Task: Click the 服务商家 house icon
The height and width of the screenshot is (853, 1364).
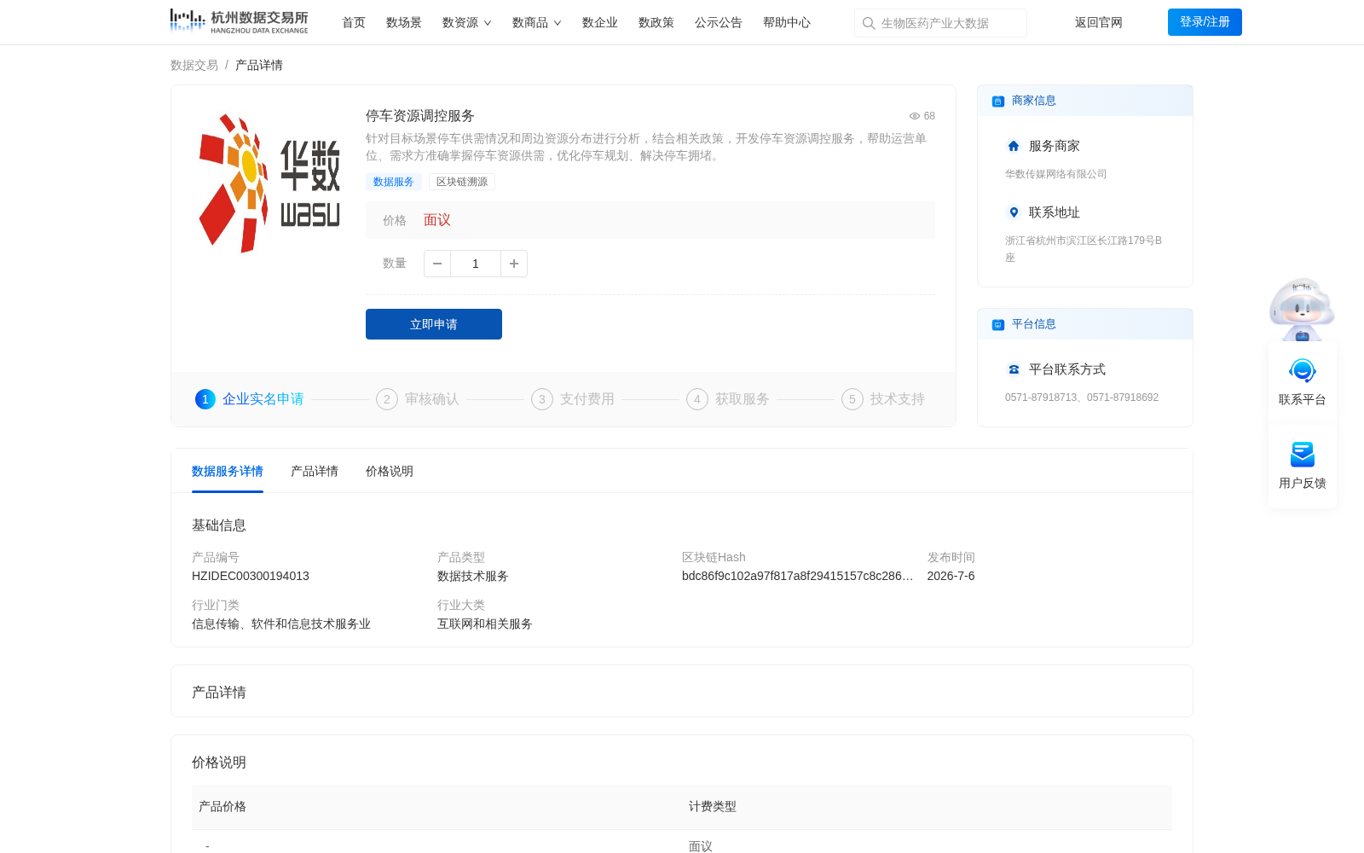Action: (x=1014, y=146)
